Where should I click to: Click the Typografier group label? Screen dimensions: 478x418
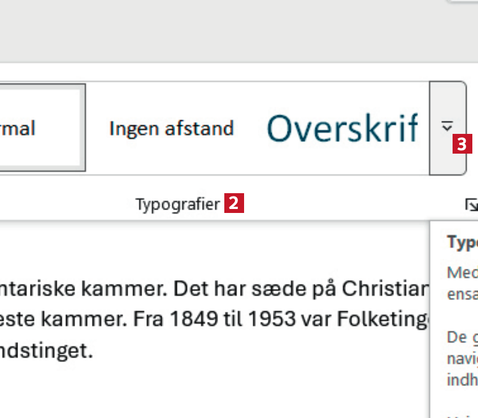coord(177,204)
